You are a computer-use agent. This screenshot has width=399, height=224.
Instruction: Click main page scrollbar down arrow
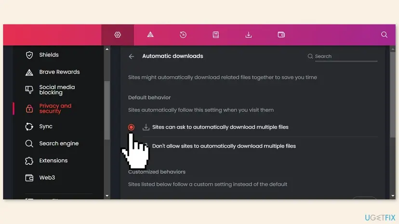point(393,196)
